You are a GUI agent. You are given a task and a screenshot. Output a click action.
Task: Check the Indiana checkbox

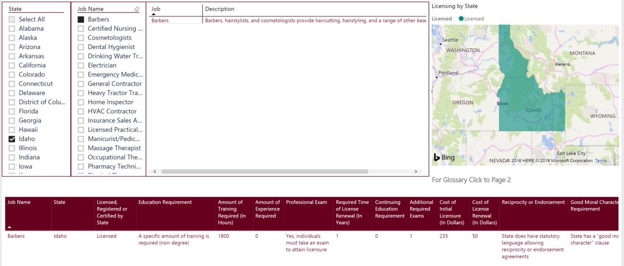[x=12, y=157]
